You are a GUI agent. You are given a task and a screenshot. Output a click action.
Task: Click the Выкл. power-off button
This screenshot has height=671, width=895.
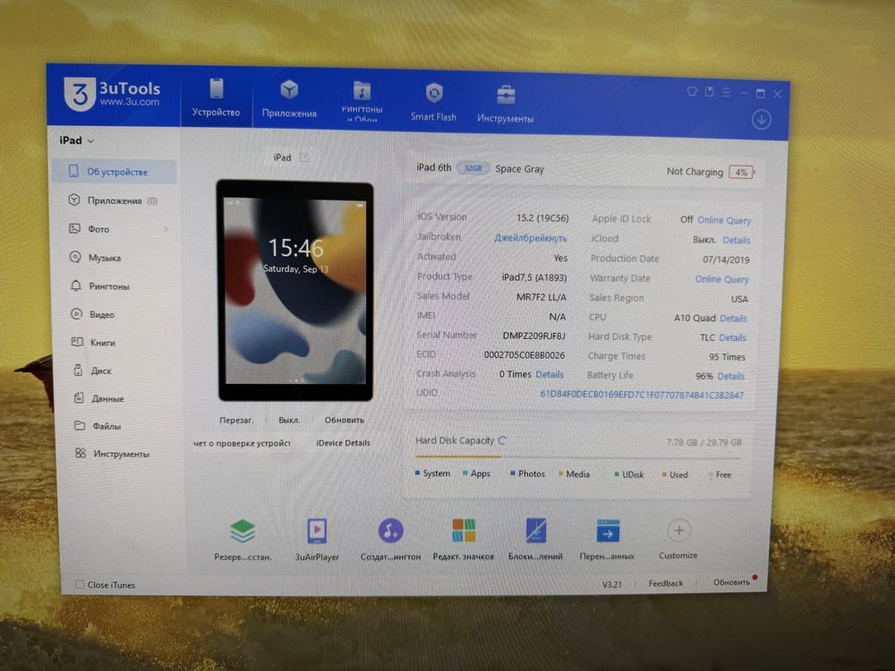click(289, 420)
